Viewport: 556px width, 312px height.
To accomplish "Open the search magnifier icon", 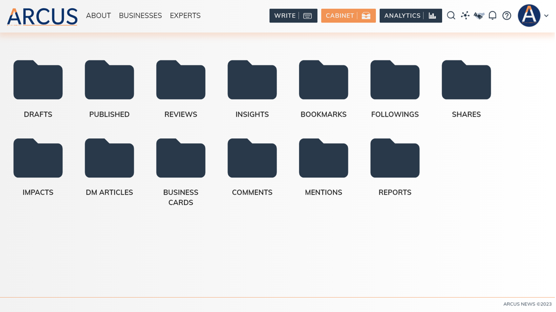I will click(451, 15).
